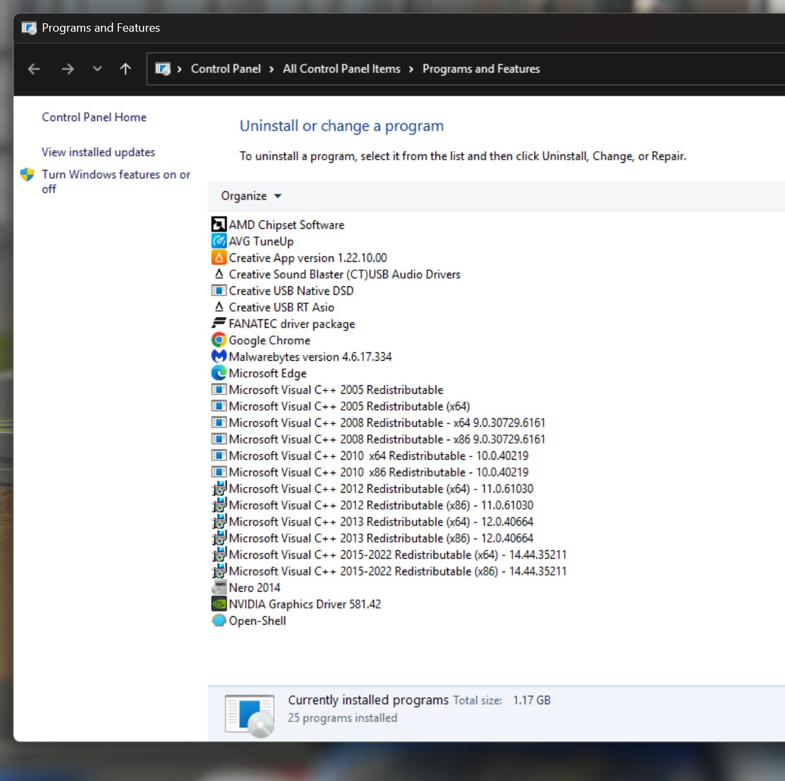Open the All Control Panel Items breadcrumb
The height and width of the screenshot is (781, 785).
pos(341,69)
